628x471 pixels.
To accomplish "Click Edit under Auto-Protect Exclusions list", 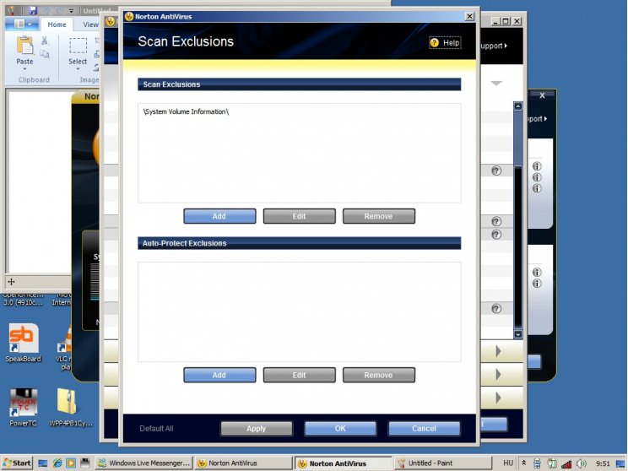I will [299, 376].
